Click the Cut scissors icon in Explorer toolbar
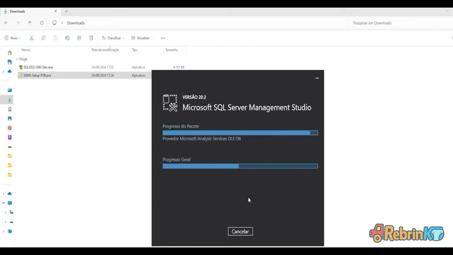The height and width of the screenshot is (255, 453). [31, 38]
